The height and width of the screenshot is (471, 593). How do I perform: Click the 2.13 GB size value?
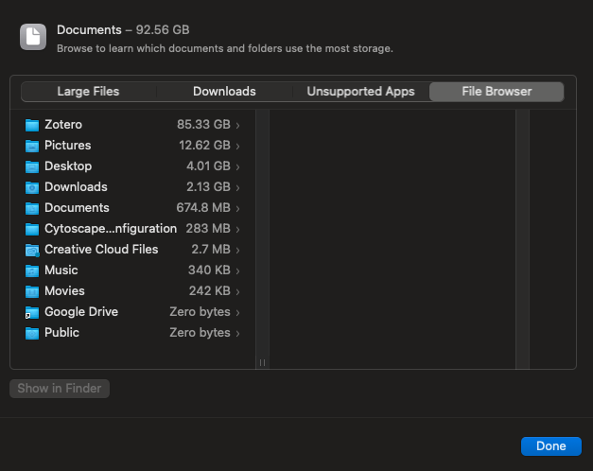208,187
